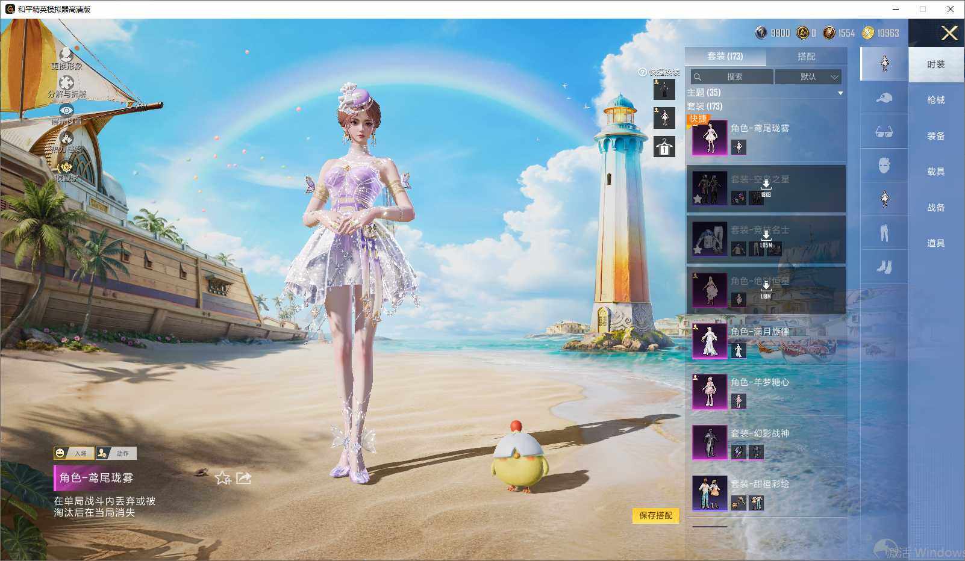965x561 pixels.
Task: Click the small piece icon under 角色-鸢尾珑雾
Action: (739, 146)
